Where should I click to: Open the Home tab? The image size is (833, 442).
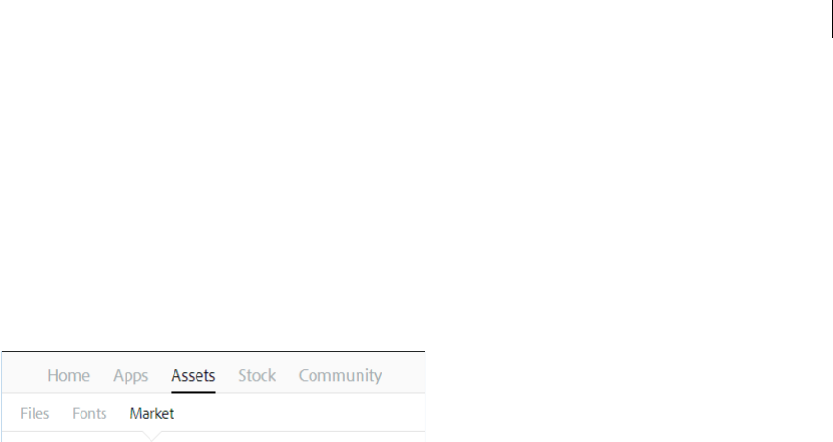coord(68,376)
